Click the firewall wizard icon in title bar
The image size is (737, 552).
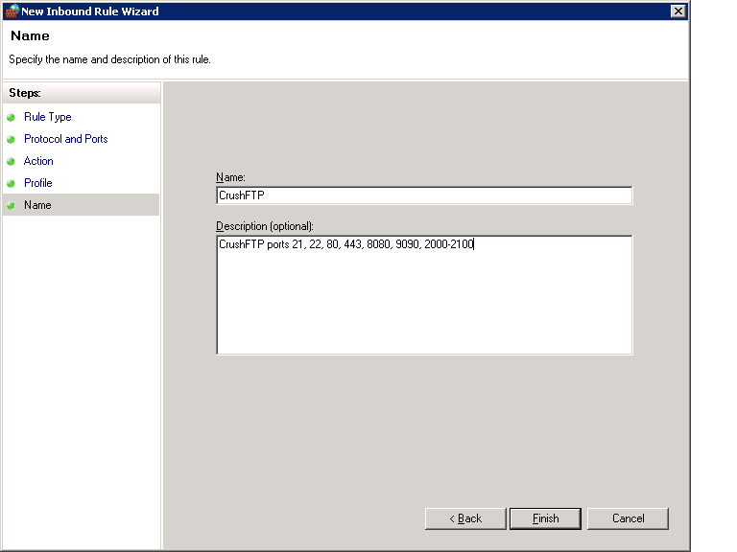(x=12, y=11)
